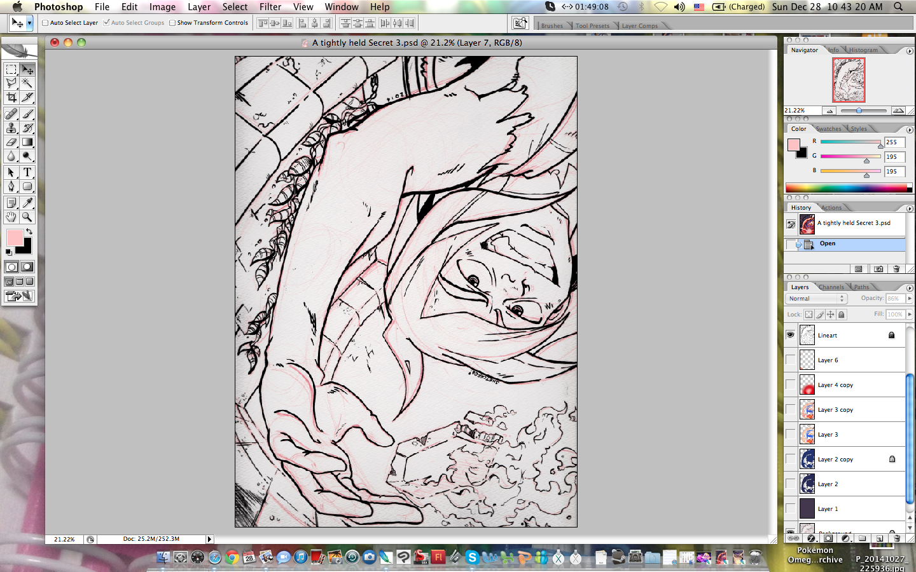Screen dimensions: 916x572
Task: Select the Gradient tool
Action: [x=27, y=142]
